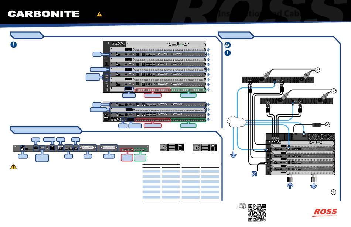Screen dimensions: 351x227
Task: Click the fan grilles on the cabling frame
Action: pyautogui.click(x=321, y=136)
